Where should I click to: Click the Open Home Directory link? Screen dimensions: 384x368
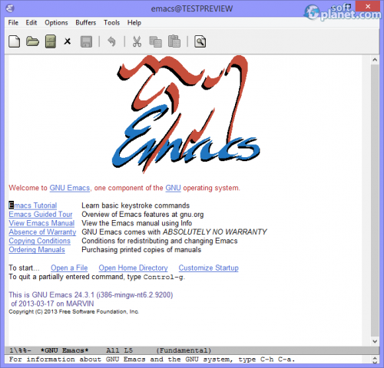pos(133,268)
